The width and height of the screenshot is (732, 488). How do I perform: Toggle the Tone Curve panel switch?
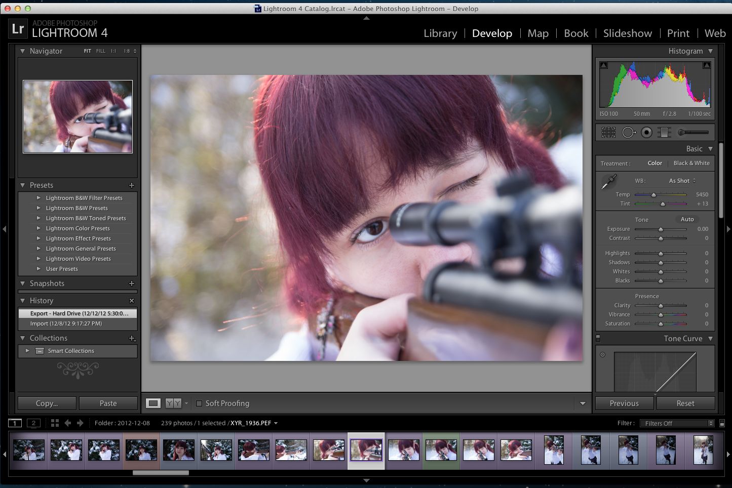click(598, 338)
